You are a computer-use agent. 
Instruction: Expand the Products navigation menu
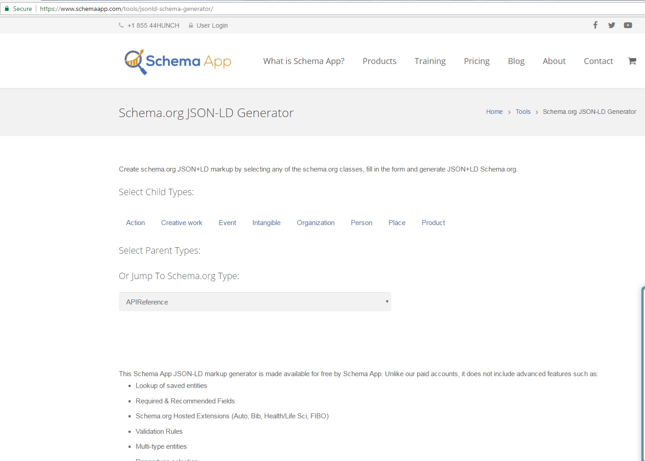pos(379,61)
